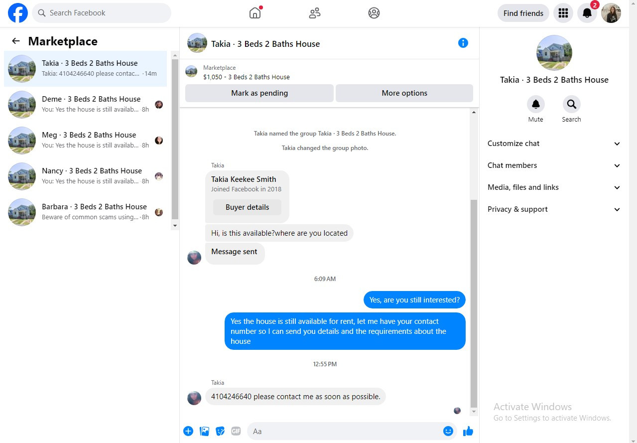Click the chat messages scrollbar
The width and height of the screenshot is (637, 443).
(x=474, y=304)
